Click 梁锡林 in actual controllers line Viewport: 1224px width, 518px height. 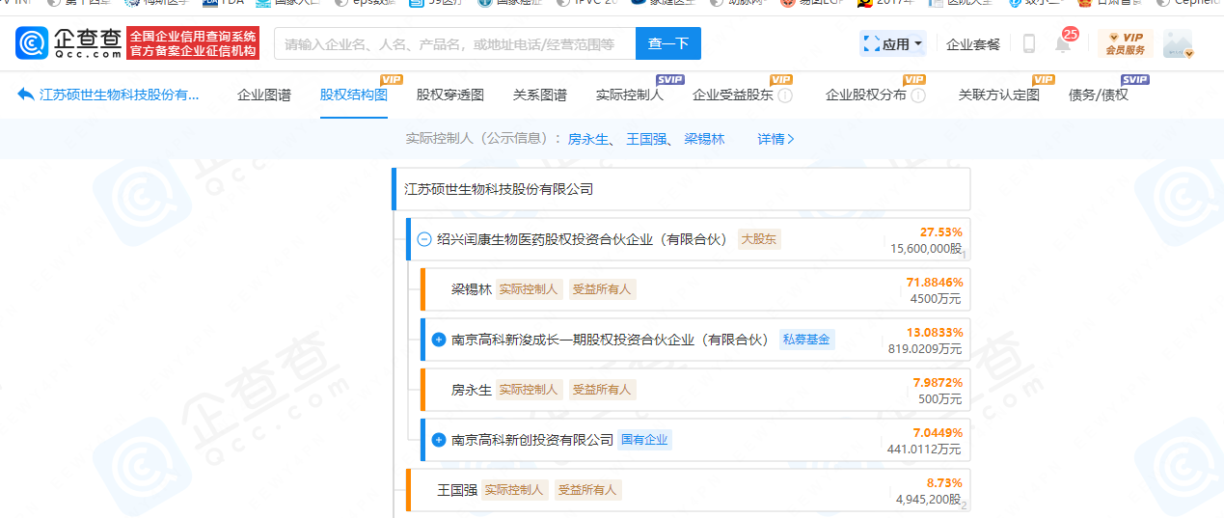click(704, 139)
